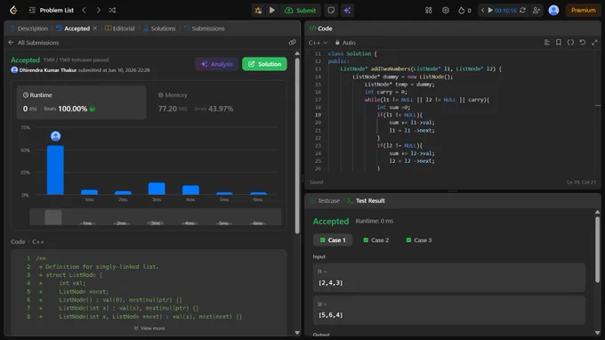Go to the previous problem arrow
The width and height of the screenshot is (605, 340).
85,10
